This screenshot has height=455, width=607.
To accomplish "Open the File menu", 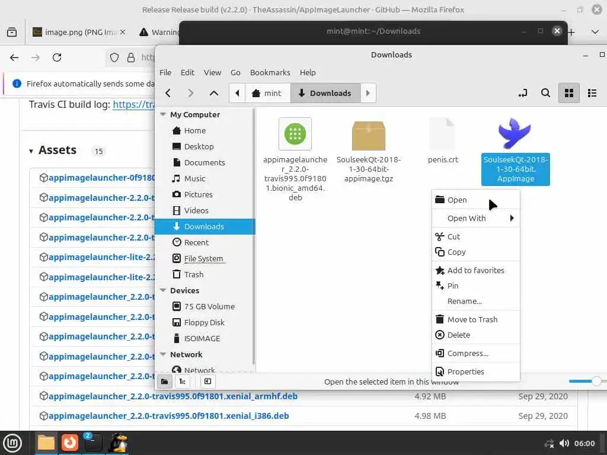I will [x=165, y=72].
